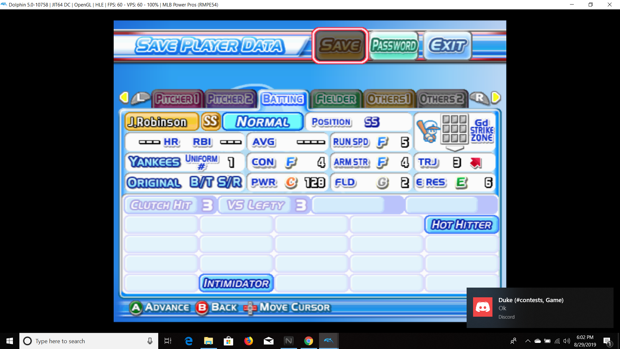Image resolution: width=620 pixels, height=349 pixels.
Task: Click the yellow right arrow icon
Action: click(x=496, y=97)
